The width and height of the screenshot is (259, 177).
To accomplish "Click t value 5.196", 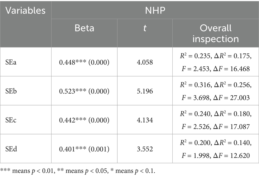I will pos(145,91).
